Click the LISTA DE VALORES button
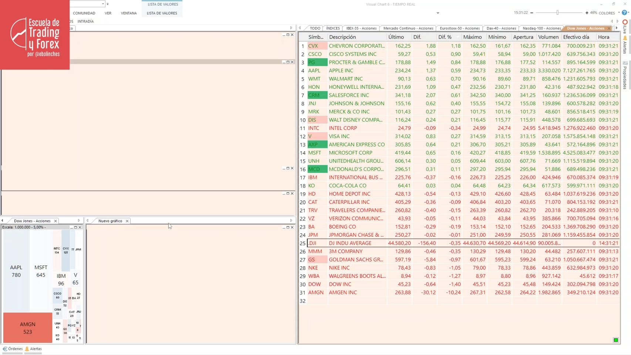 [x=162, y=13]
